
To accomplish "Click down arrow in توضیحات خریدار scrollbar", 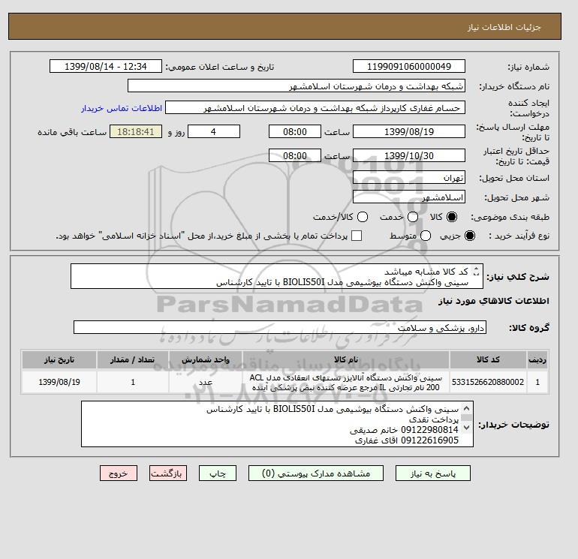I will coord(466,428).
